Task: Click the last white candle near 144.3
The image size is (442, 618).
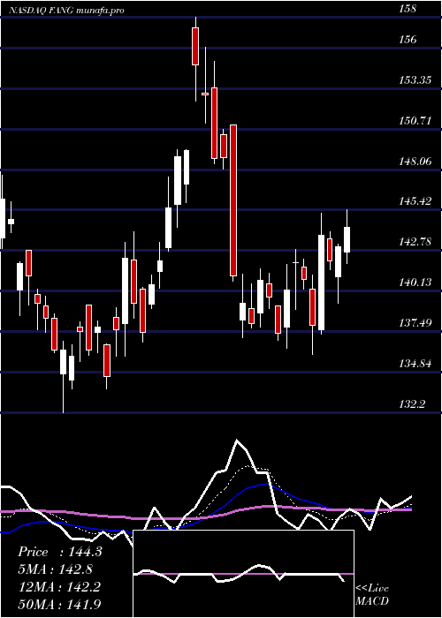Action: (347, 239)
